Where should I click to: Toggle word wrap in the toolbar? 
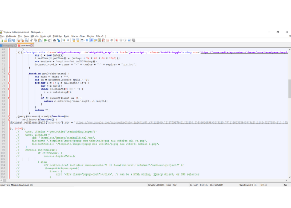click(x=83, y=40)
